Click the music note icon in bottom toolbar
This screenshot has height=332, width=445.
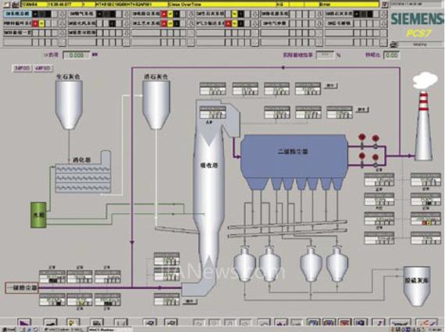coord(379,323)
